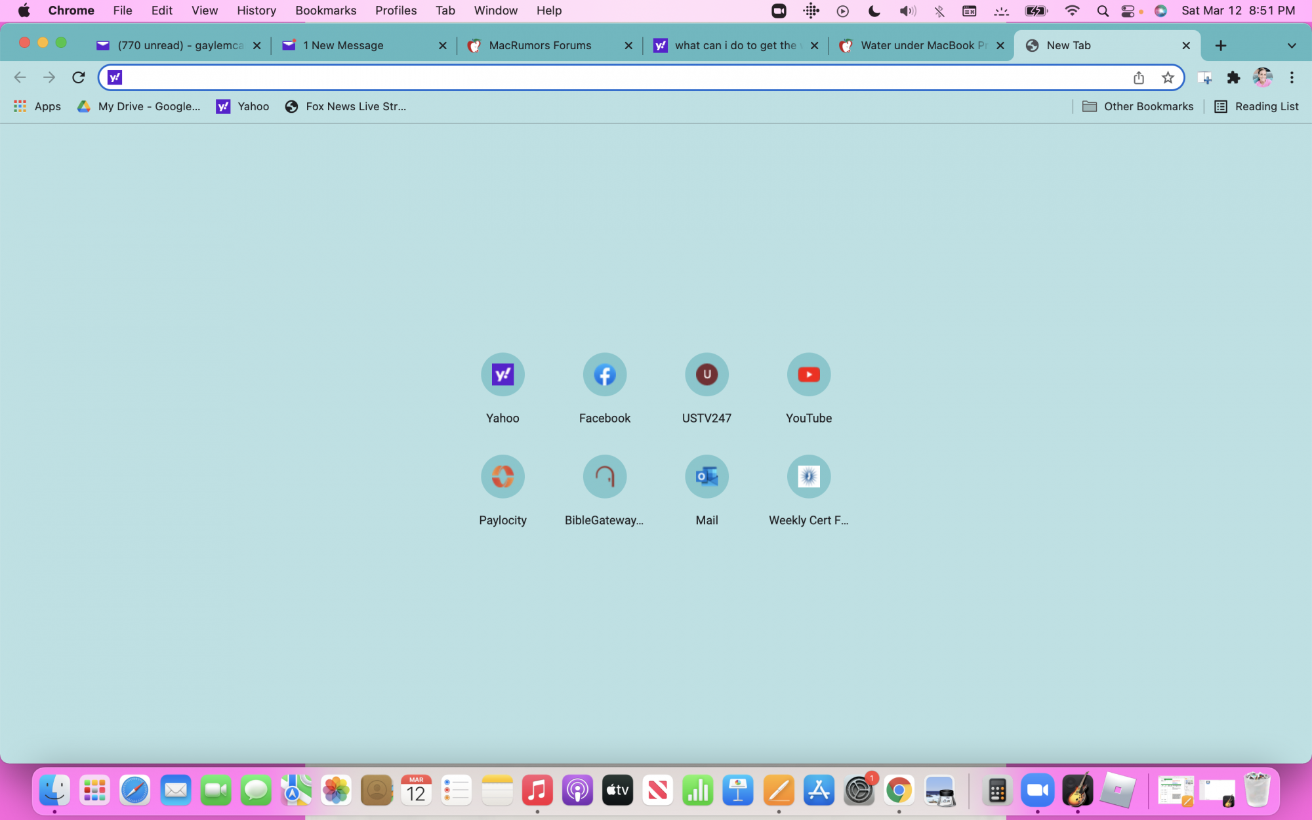Image resolution: width=1312 pixels, height=820 pixels.
Task: Open the History menu
Action: point(256,10)
